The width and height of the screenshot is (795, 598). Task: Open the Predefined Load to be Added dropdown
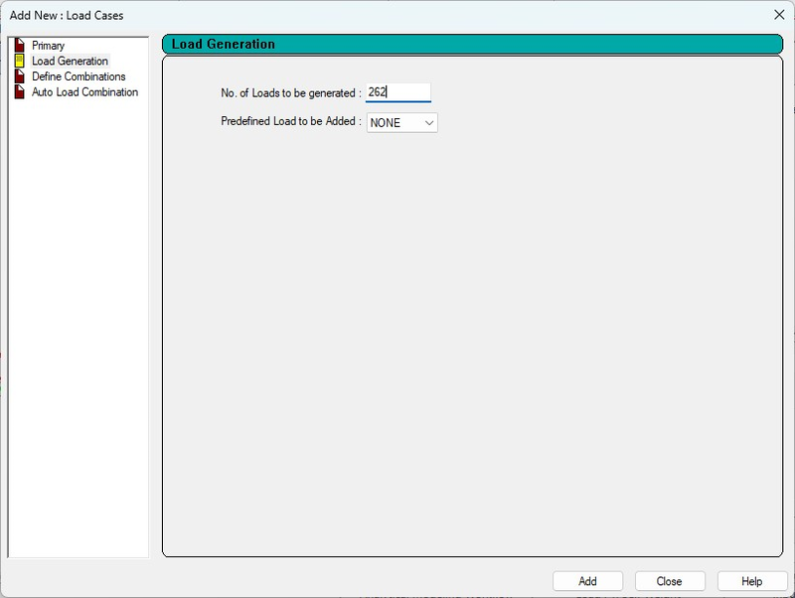[x=401, y=123]
